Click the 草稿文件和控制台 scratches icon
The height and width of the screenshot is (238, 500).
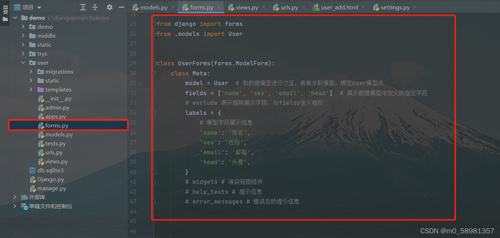(x=24, y=206)
